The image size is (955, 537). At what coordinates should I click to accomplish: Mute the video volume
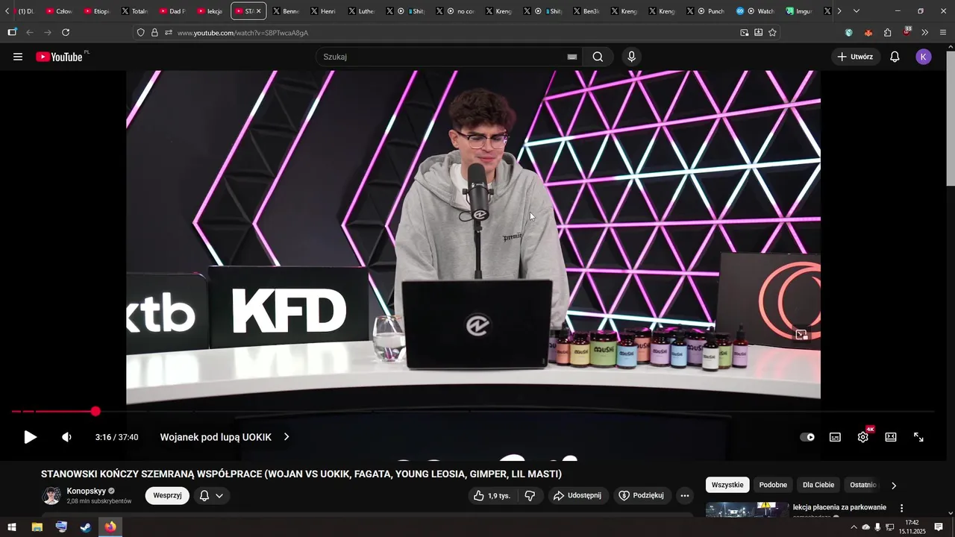[x=66, y=437]
